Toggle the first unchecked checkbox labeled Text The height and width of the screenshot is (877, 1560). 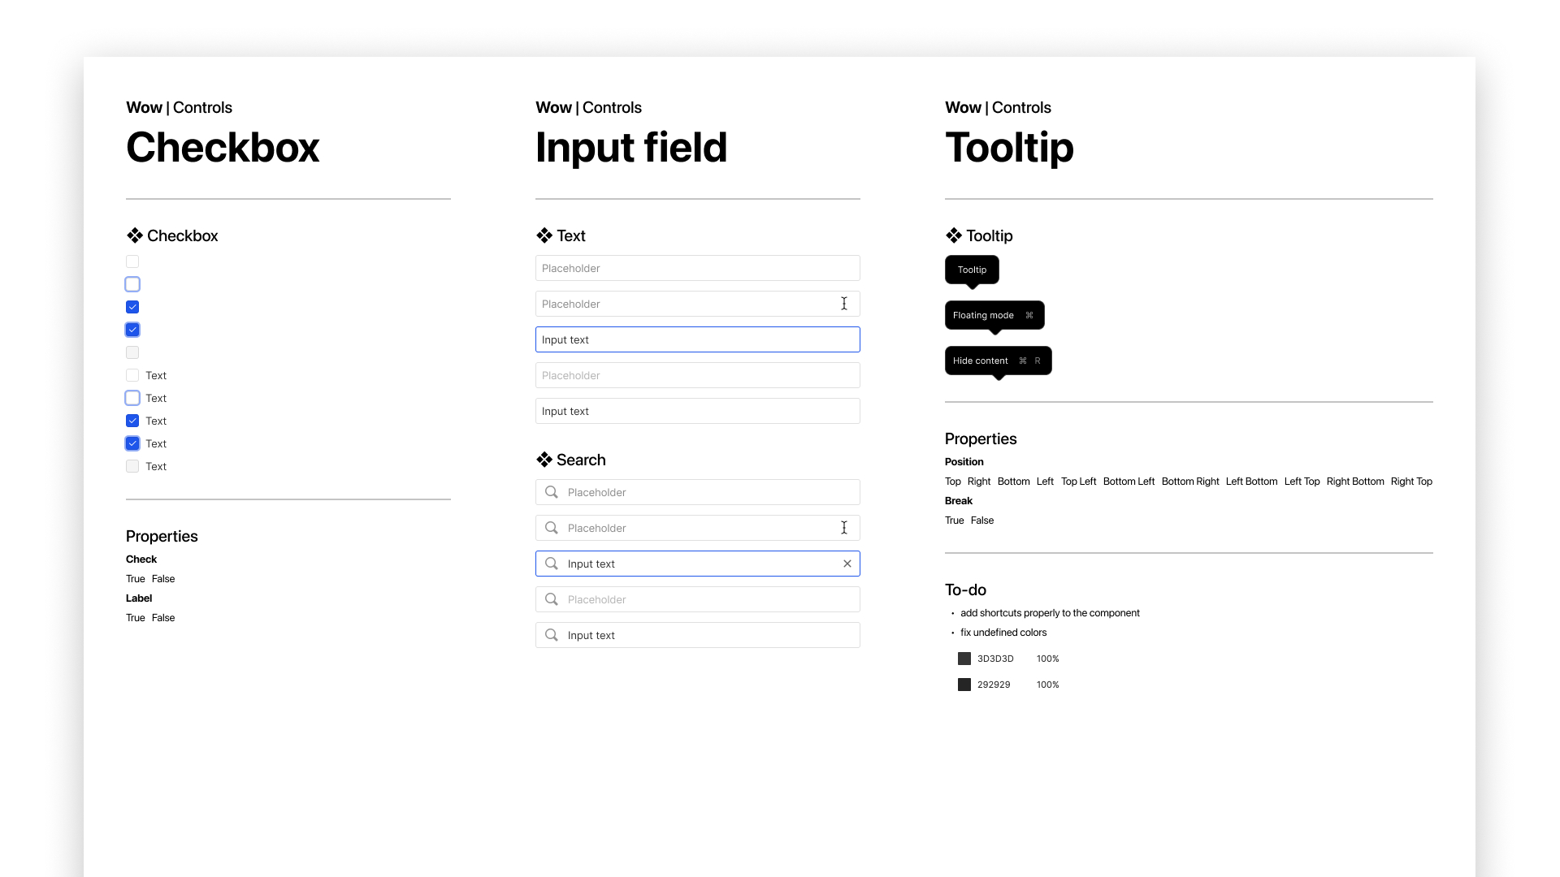tap(132, 375)
